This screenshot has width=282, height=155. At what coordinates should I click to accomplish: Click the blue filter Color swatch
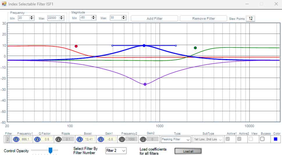(276, 139)
